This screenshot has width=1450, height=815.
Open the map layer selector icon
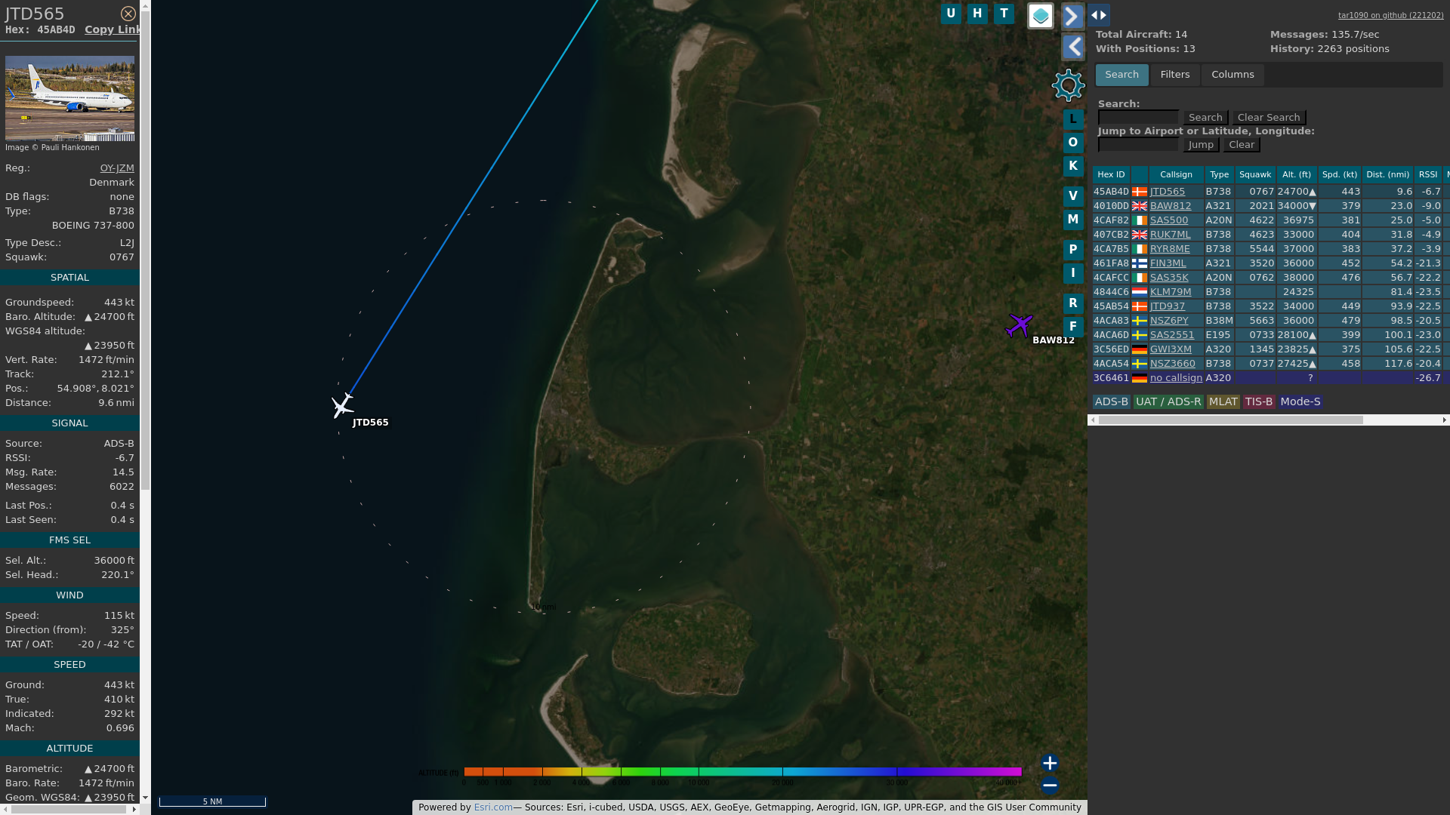click(x=1040, y=15)
